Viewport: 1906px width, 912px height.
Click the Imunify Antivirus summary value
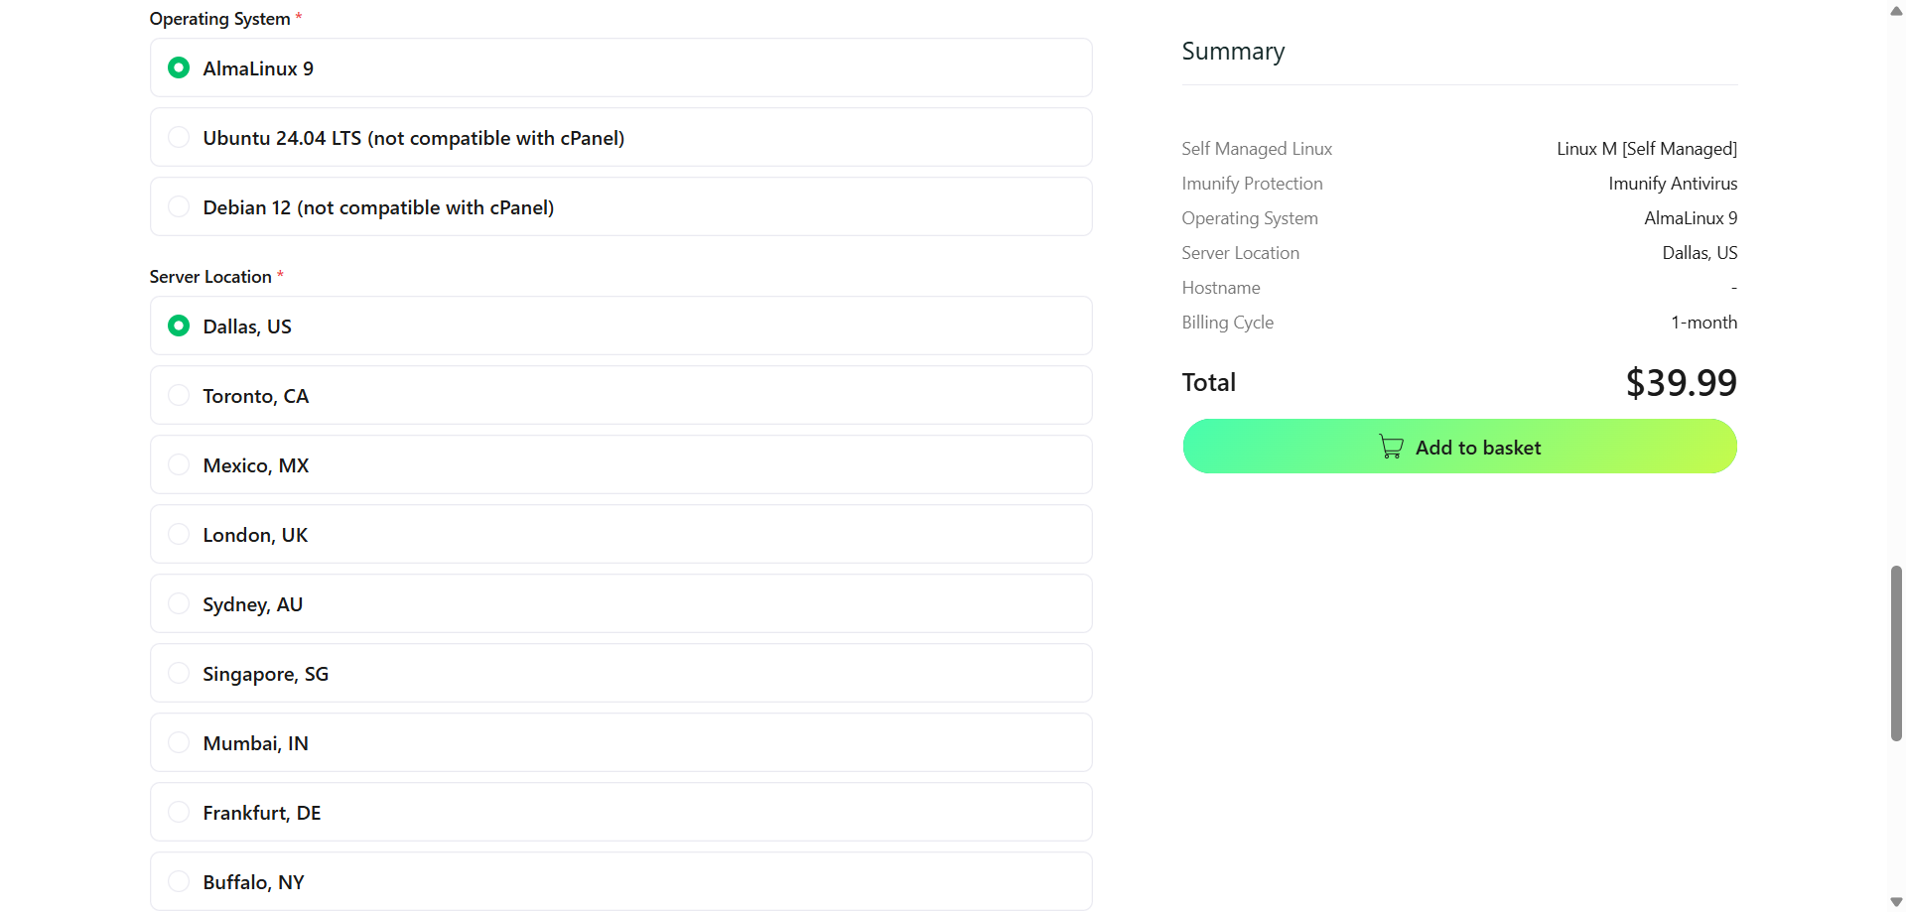coord(1673,184)
